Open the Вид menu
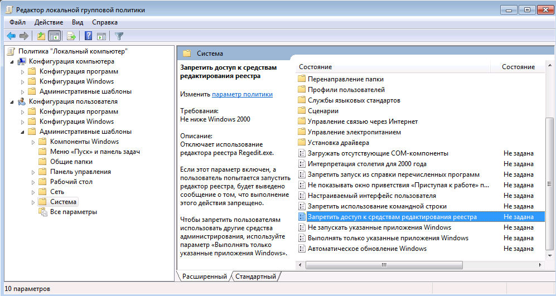 tap(78, 22)
